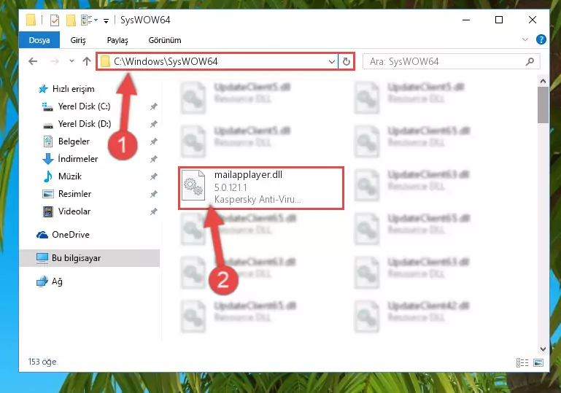561x393 pixels.
Task: Open Müzik in the sidebar
Action: click(x=70, y=176)
